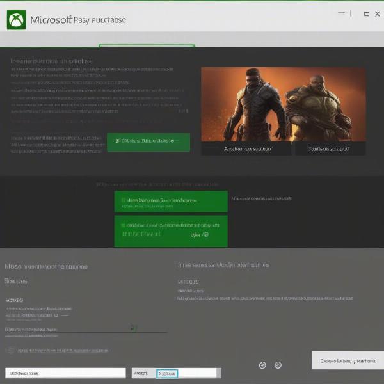Viewport: 384px width, 384px height.
Task: Focus the wide white input field at bottom left
Action: [x=65, y=373]
